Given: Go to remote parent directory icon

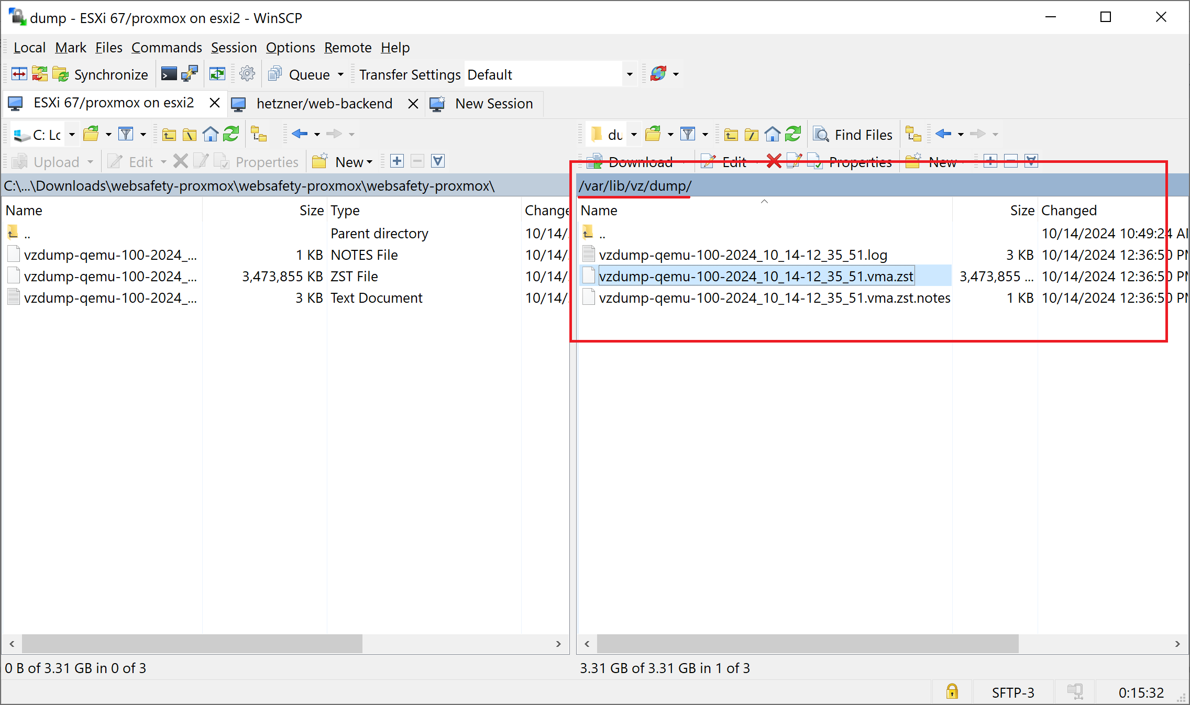Looking at the screenshot, I should tap(731, 135).
